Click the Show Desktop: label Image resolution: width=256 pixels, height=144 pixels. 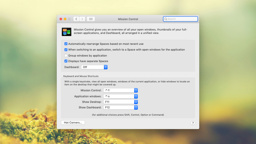coord(92,102)
